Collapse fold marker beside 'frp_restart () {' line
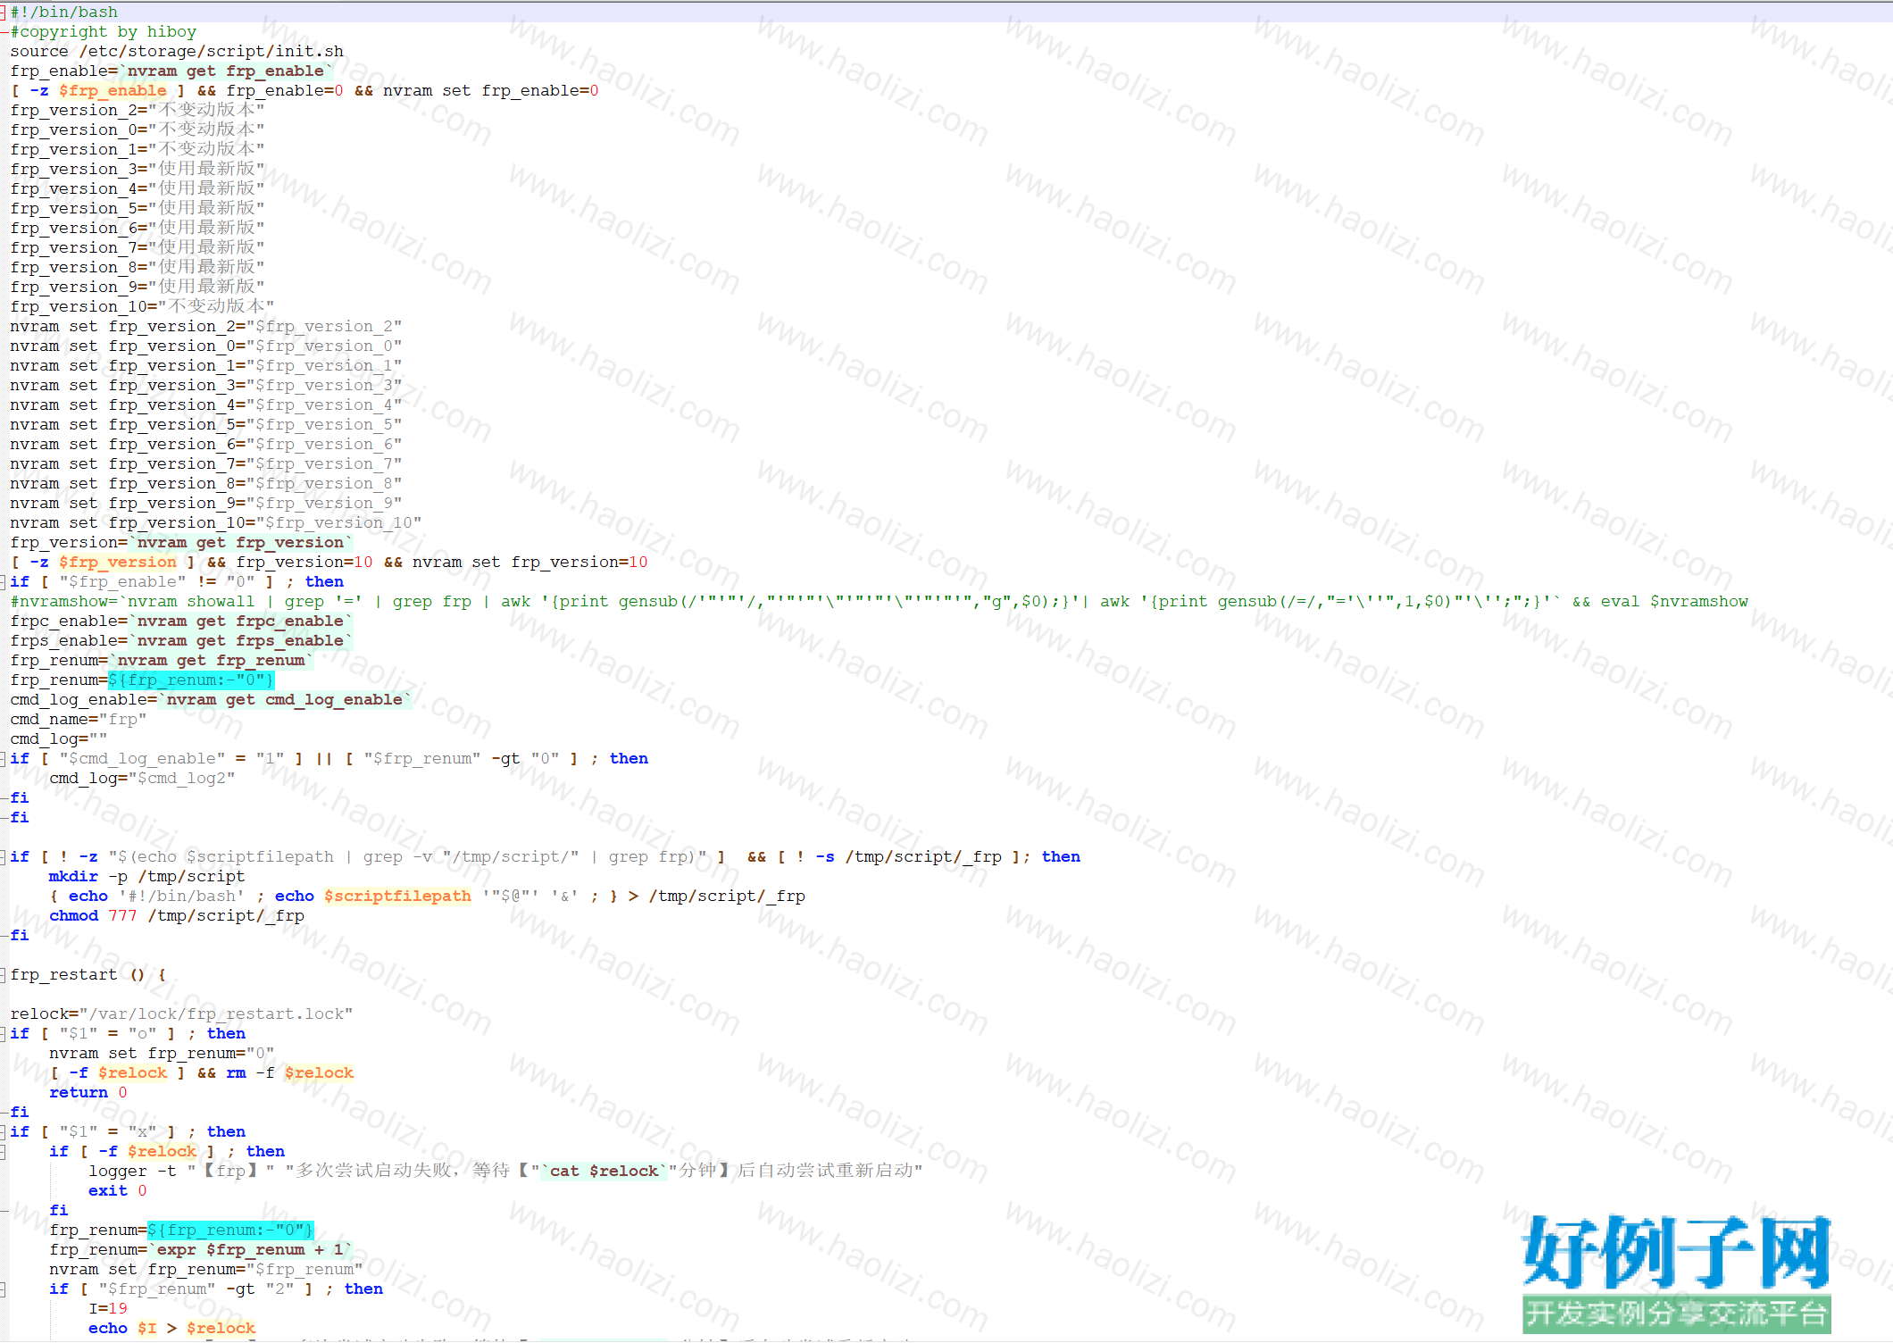 click(x=4, y=974)
